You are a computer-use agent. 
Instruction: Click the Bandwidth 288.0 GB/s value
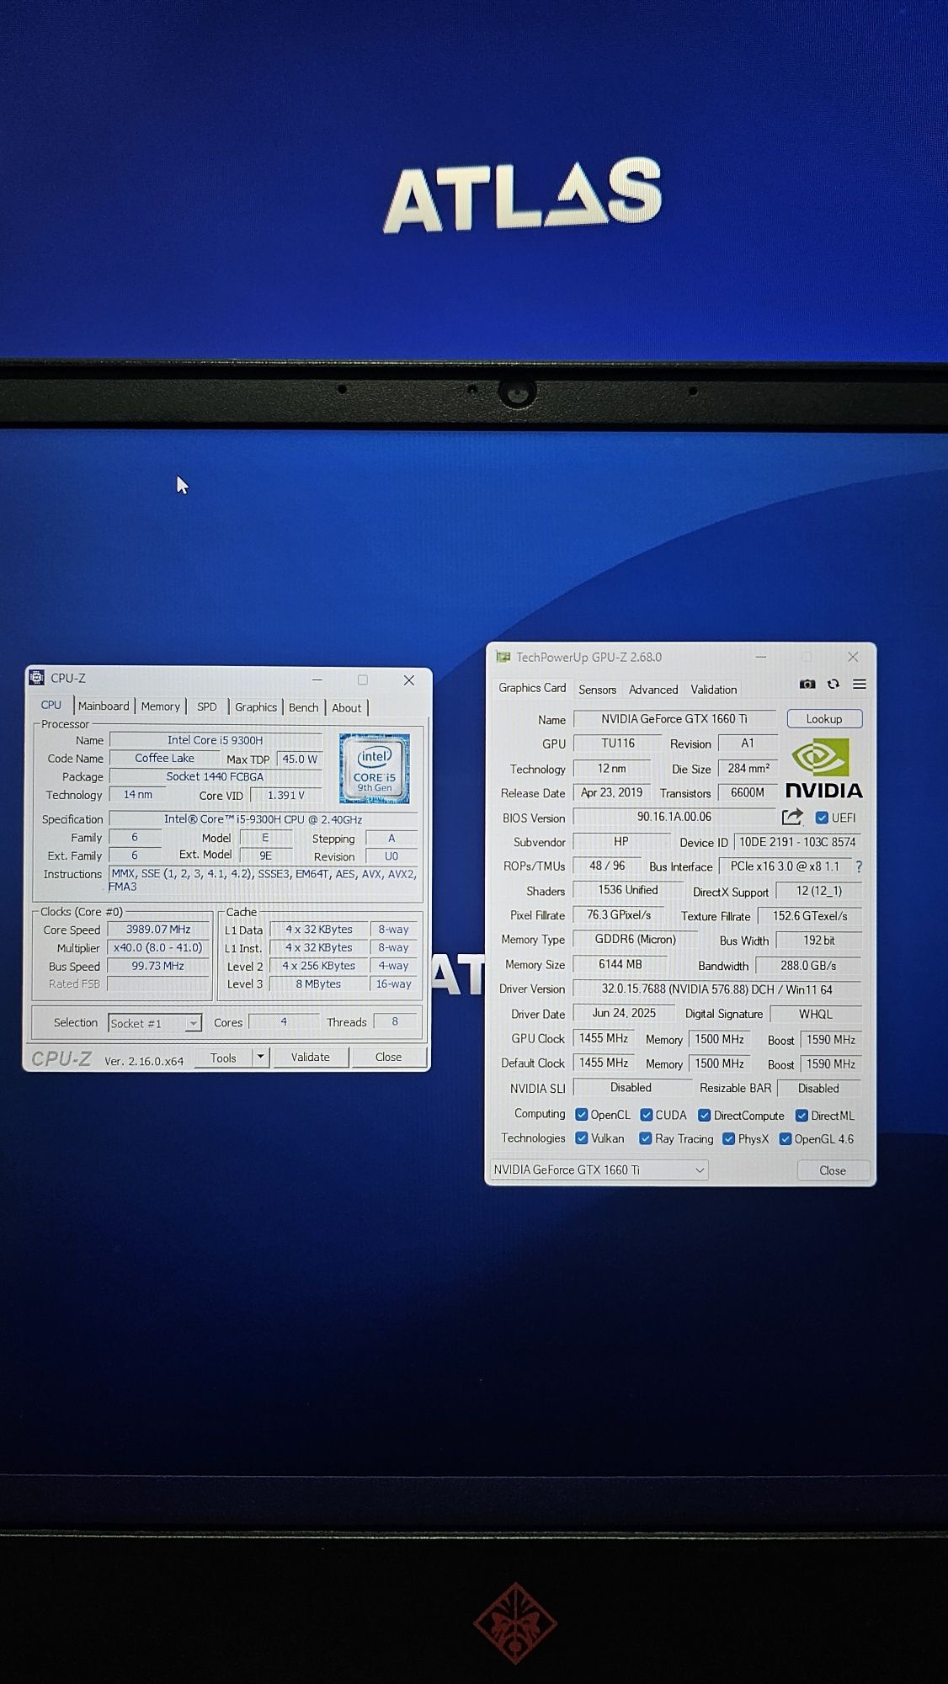808,966
